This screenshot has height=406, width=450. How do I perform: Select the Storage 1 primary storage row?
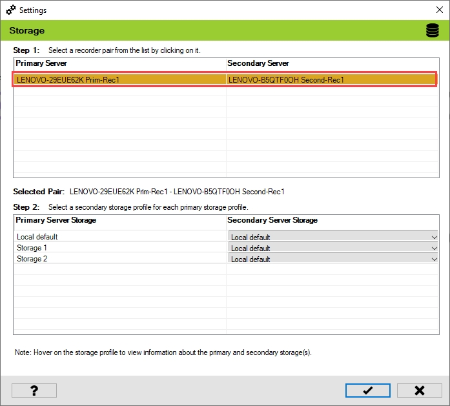[x=32, y=248]
